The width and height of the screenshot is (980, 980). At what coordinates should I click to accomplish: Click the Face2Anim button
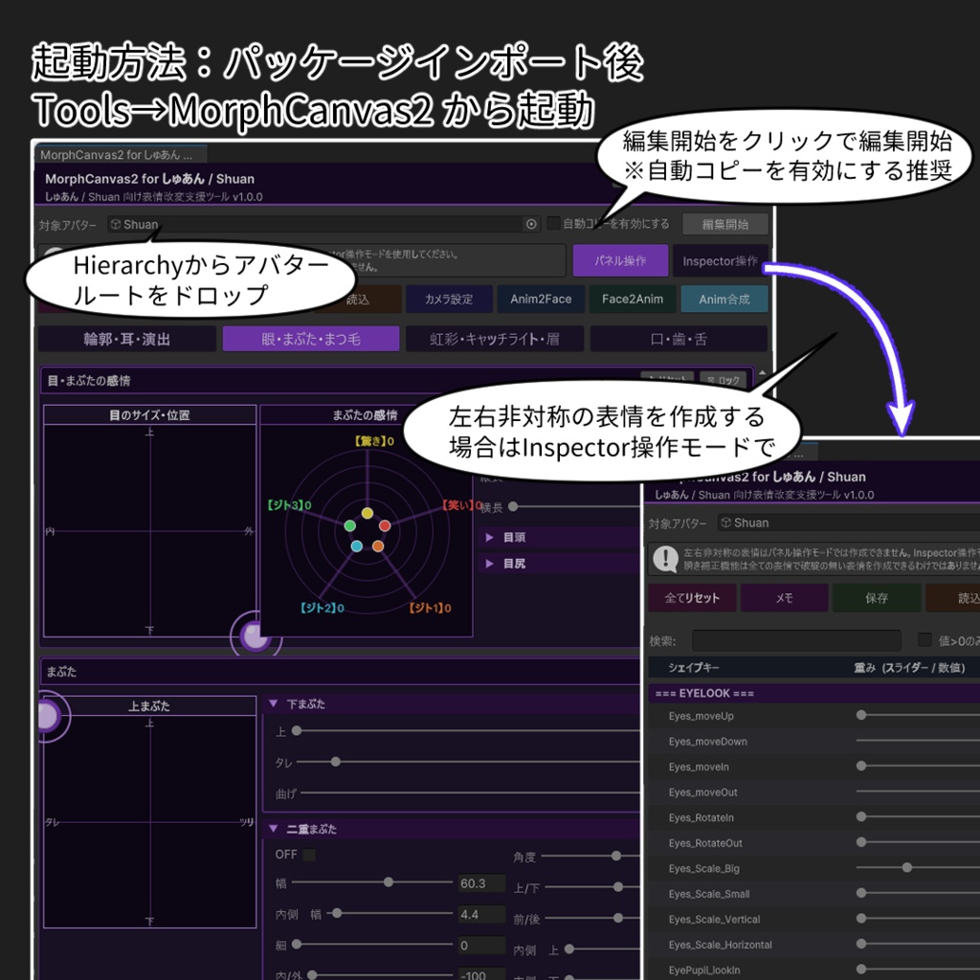click(633, 299)
